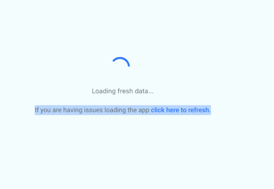Click the 'click here to refresh' link
The width and height of the screenshot is (274, 189).
[x=181, y=110]
